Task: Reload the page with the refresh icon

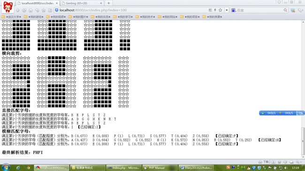Action: pyautogui.click(x=24, y=10)
